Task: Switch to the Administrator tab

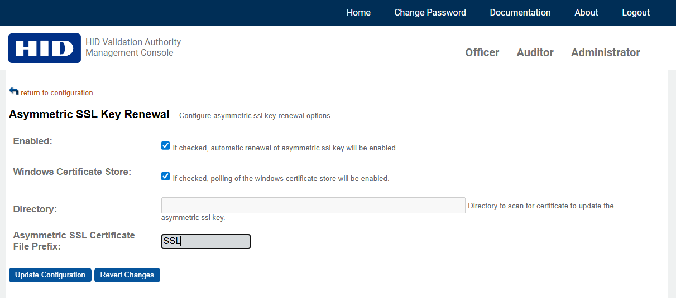Action: click(x=605, y=52)
